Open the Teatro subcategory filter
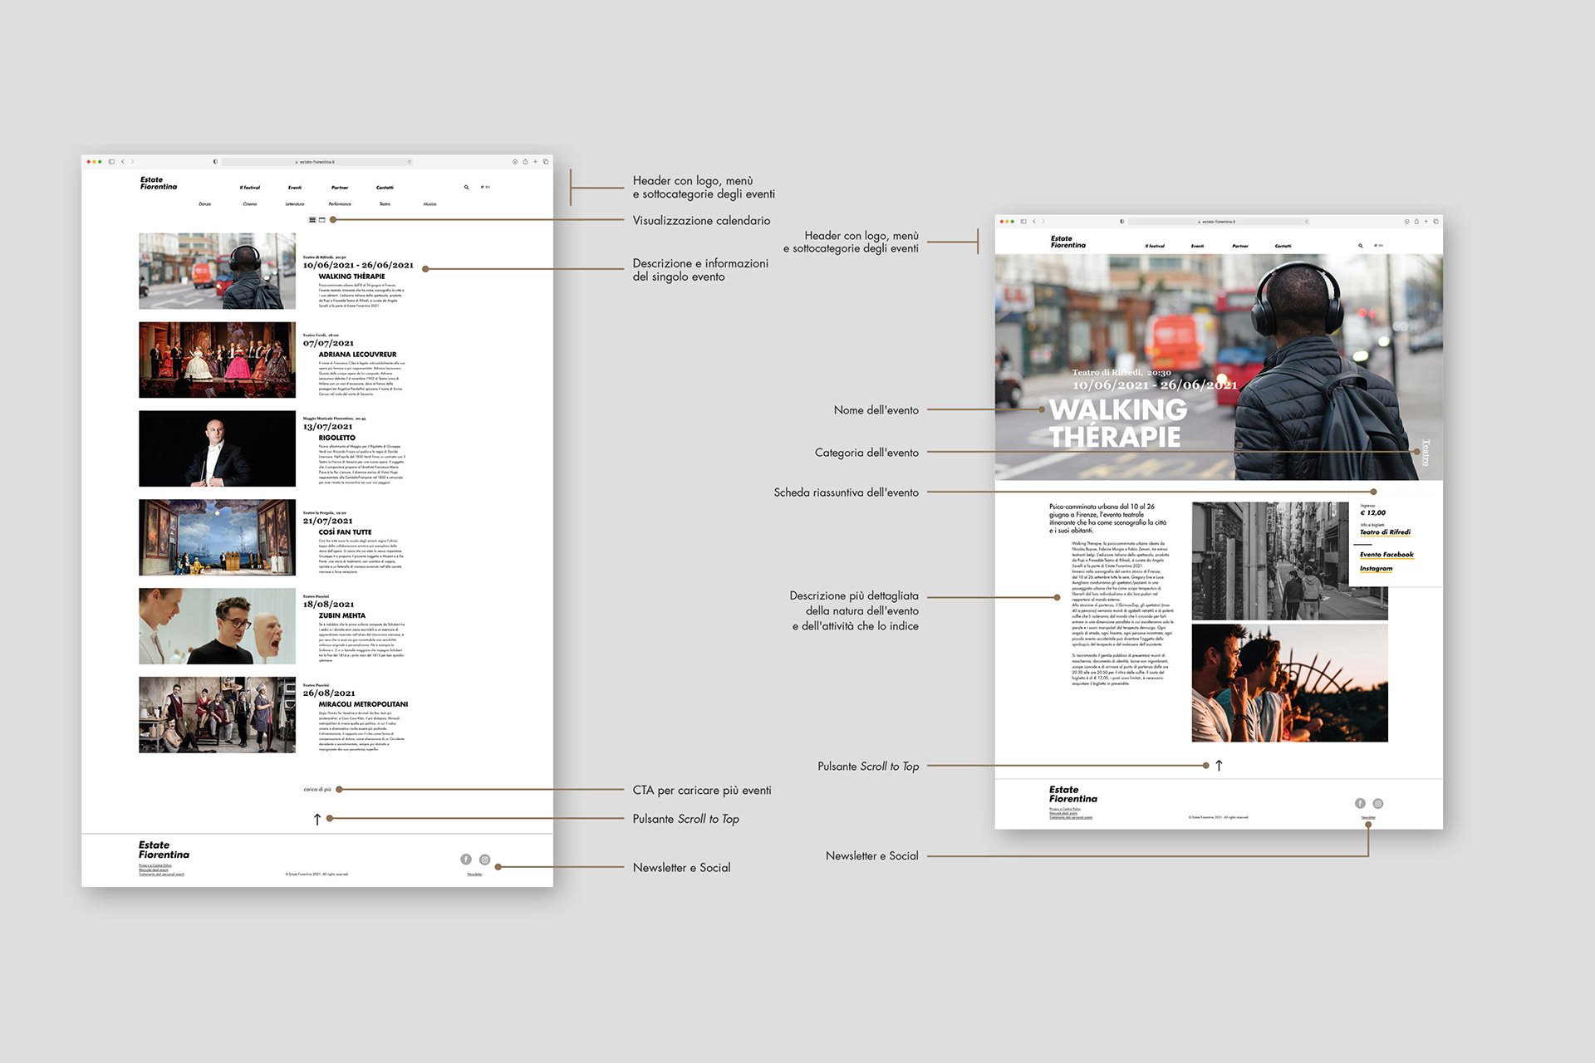 coord(385,204)
